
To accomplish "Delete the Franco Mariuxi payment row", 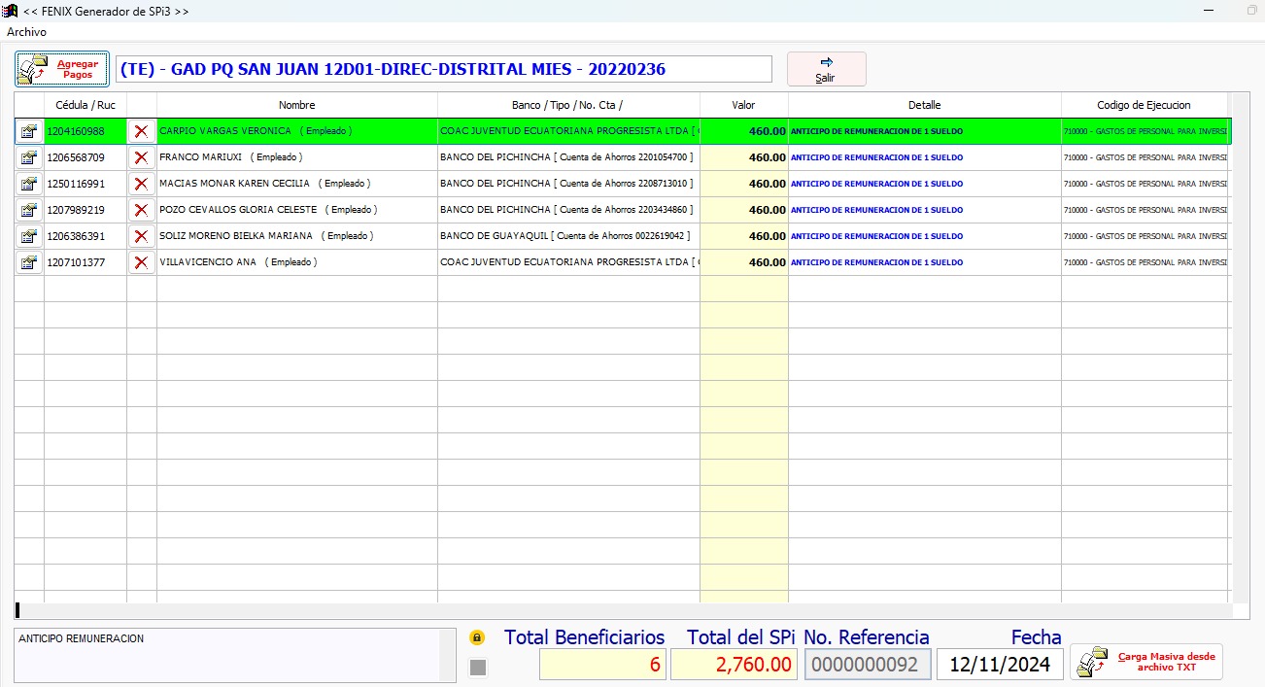I will pyautogui.click(x=142, y=157).
